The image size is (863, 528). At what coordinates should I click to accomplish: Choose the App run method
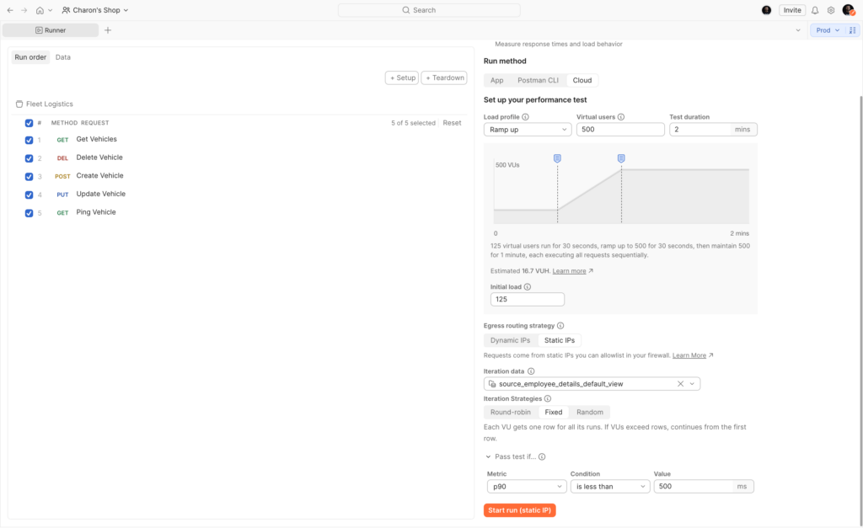click(x=497, y=80)
